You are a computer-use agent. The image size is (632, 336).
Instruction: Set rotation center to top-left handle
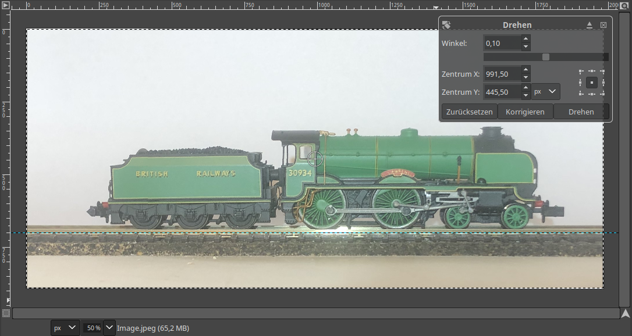tap(581, 72)
